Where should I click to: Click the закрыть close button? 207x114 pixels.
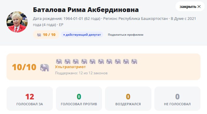click(x=190, y=6)
